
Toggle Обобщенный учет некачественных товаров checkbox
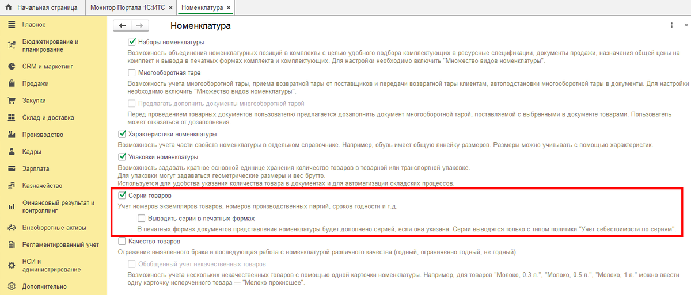point(131,264)
